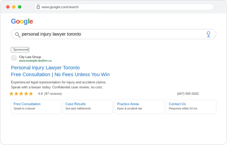This screenshot has height=145, width=227.
Task: Click the City Law Group advertiser name
Action: pos(30,57)
